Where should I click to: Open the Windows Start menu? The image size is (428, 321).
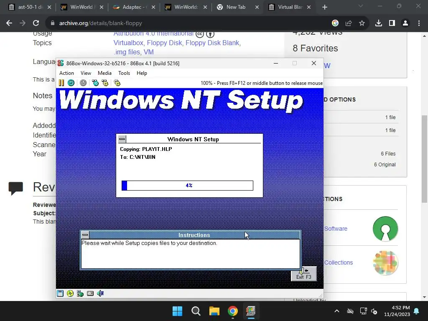[177, 311]
